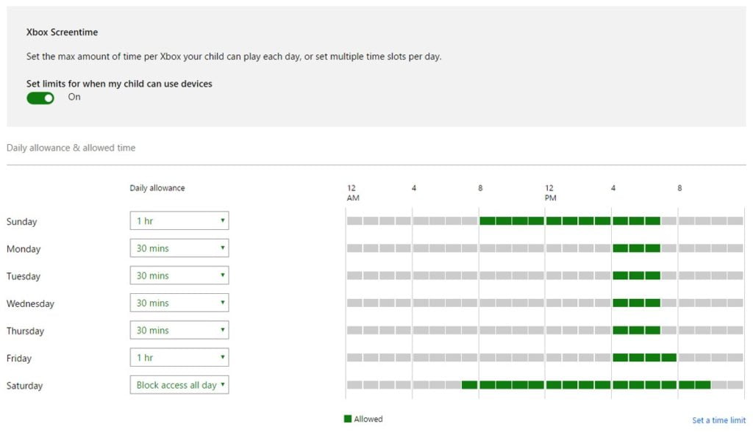Click the Tuesday day label
The image size is (753, 443).
point(24,276)
